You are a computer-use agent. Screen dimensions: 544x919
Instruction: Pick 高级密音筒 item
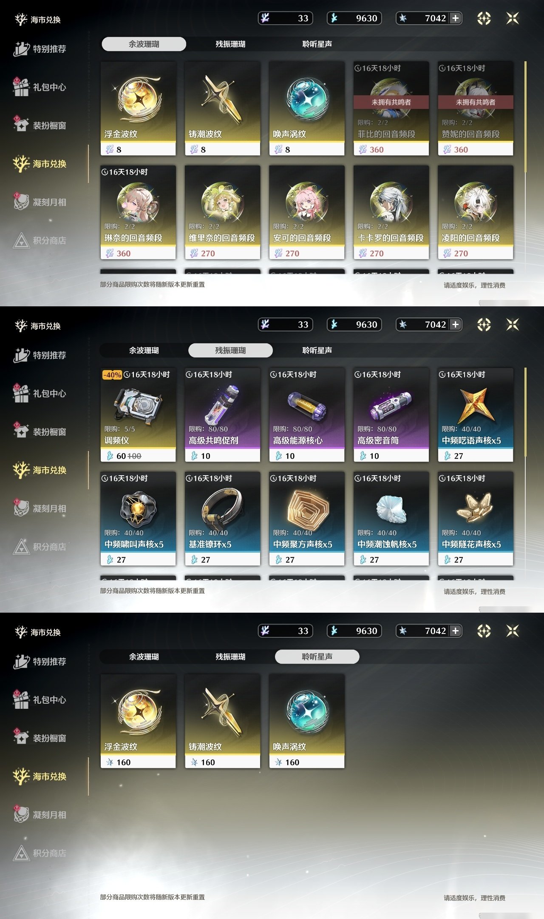tap(391, 415)
